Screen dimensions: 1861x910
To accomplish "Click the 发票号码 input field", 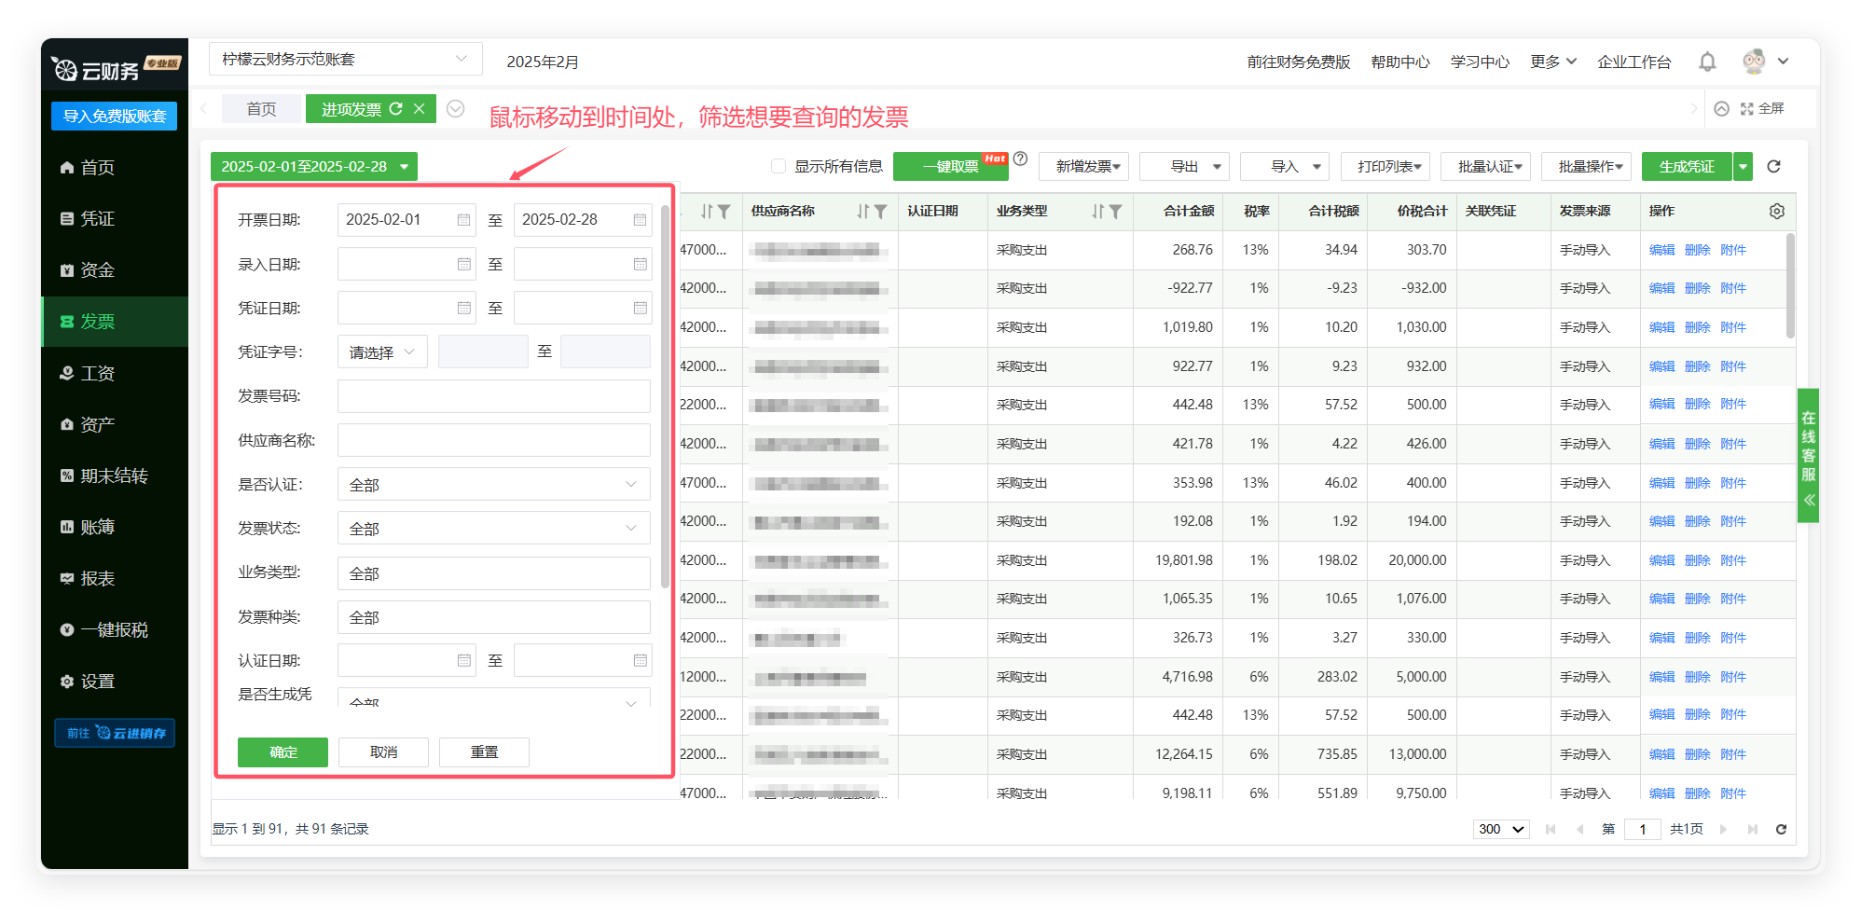I will (x=493, y=396).
